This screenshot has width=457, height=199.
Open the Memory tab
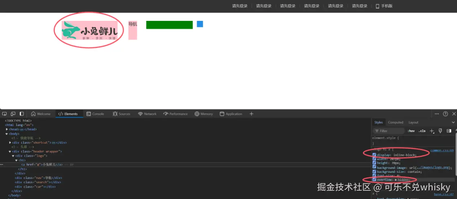pyautogui.click(x=204, y=114)
